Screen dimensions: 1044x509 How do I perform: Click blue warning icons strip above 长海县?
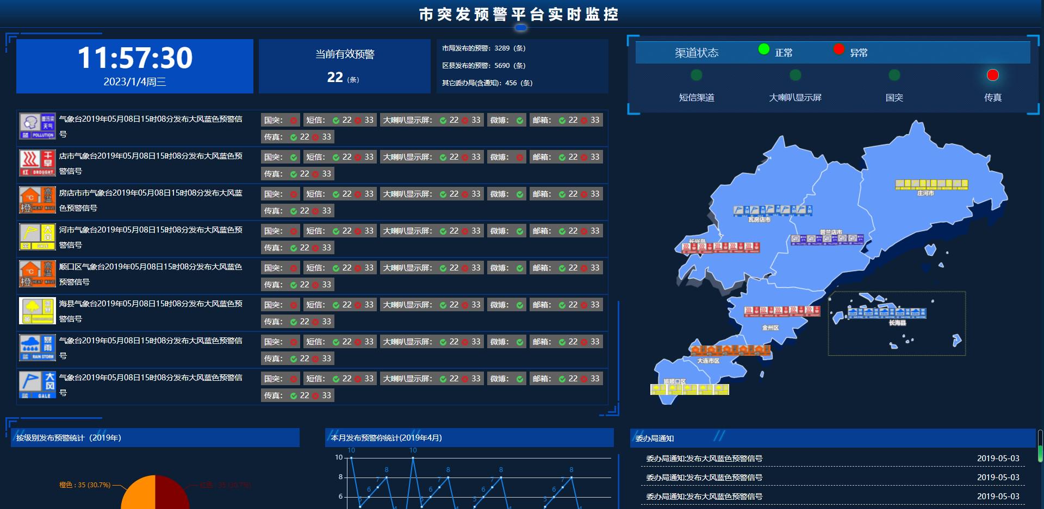(x=887, y=313)
